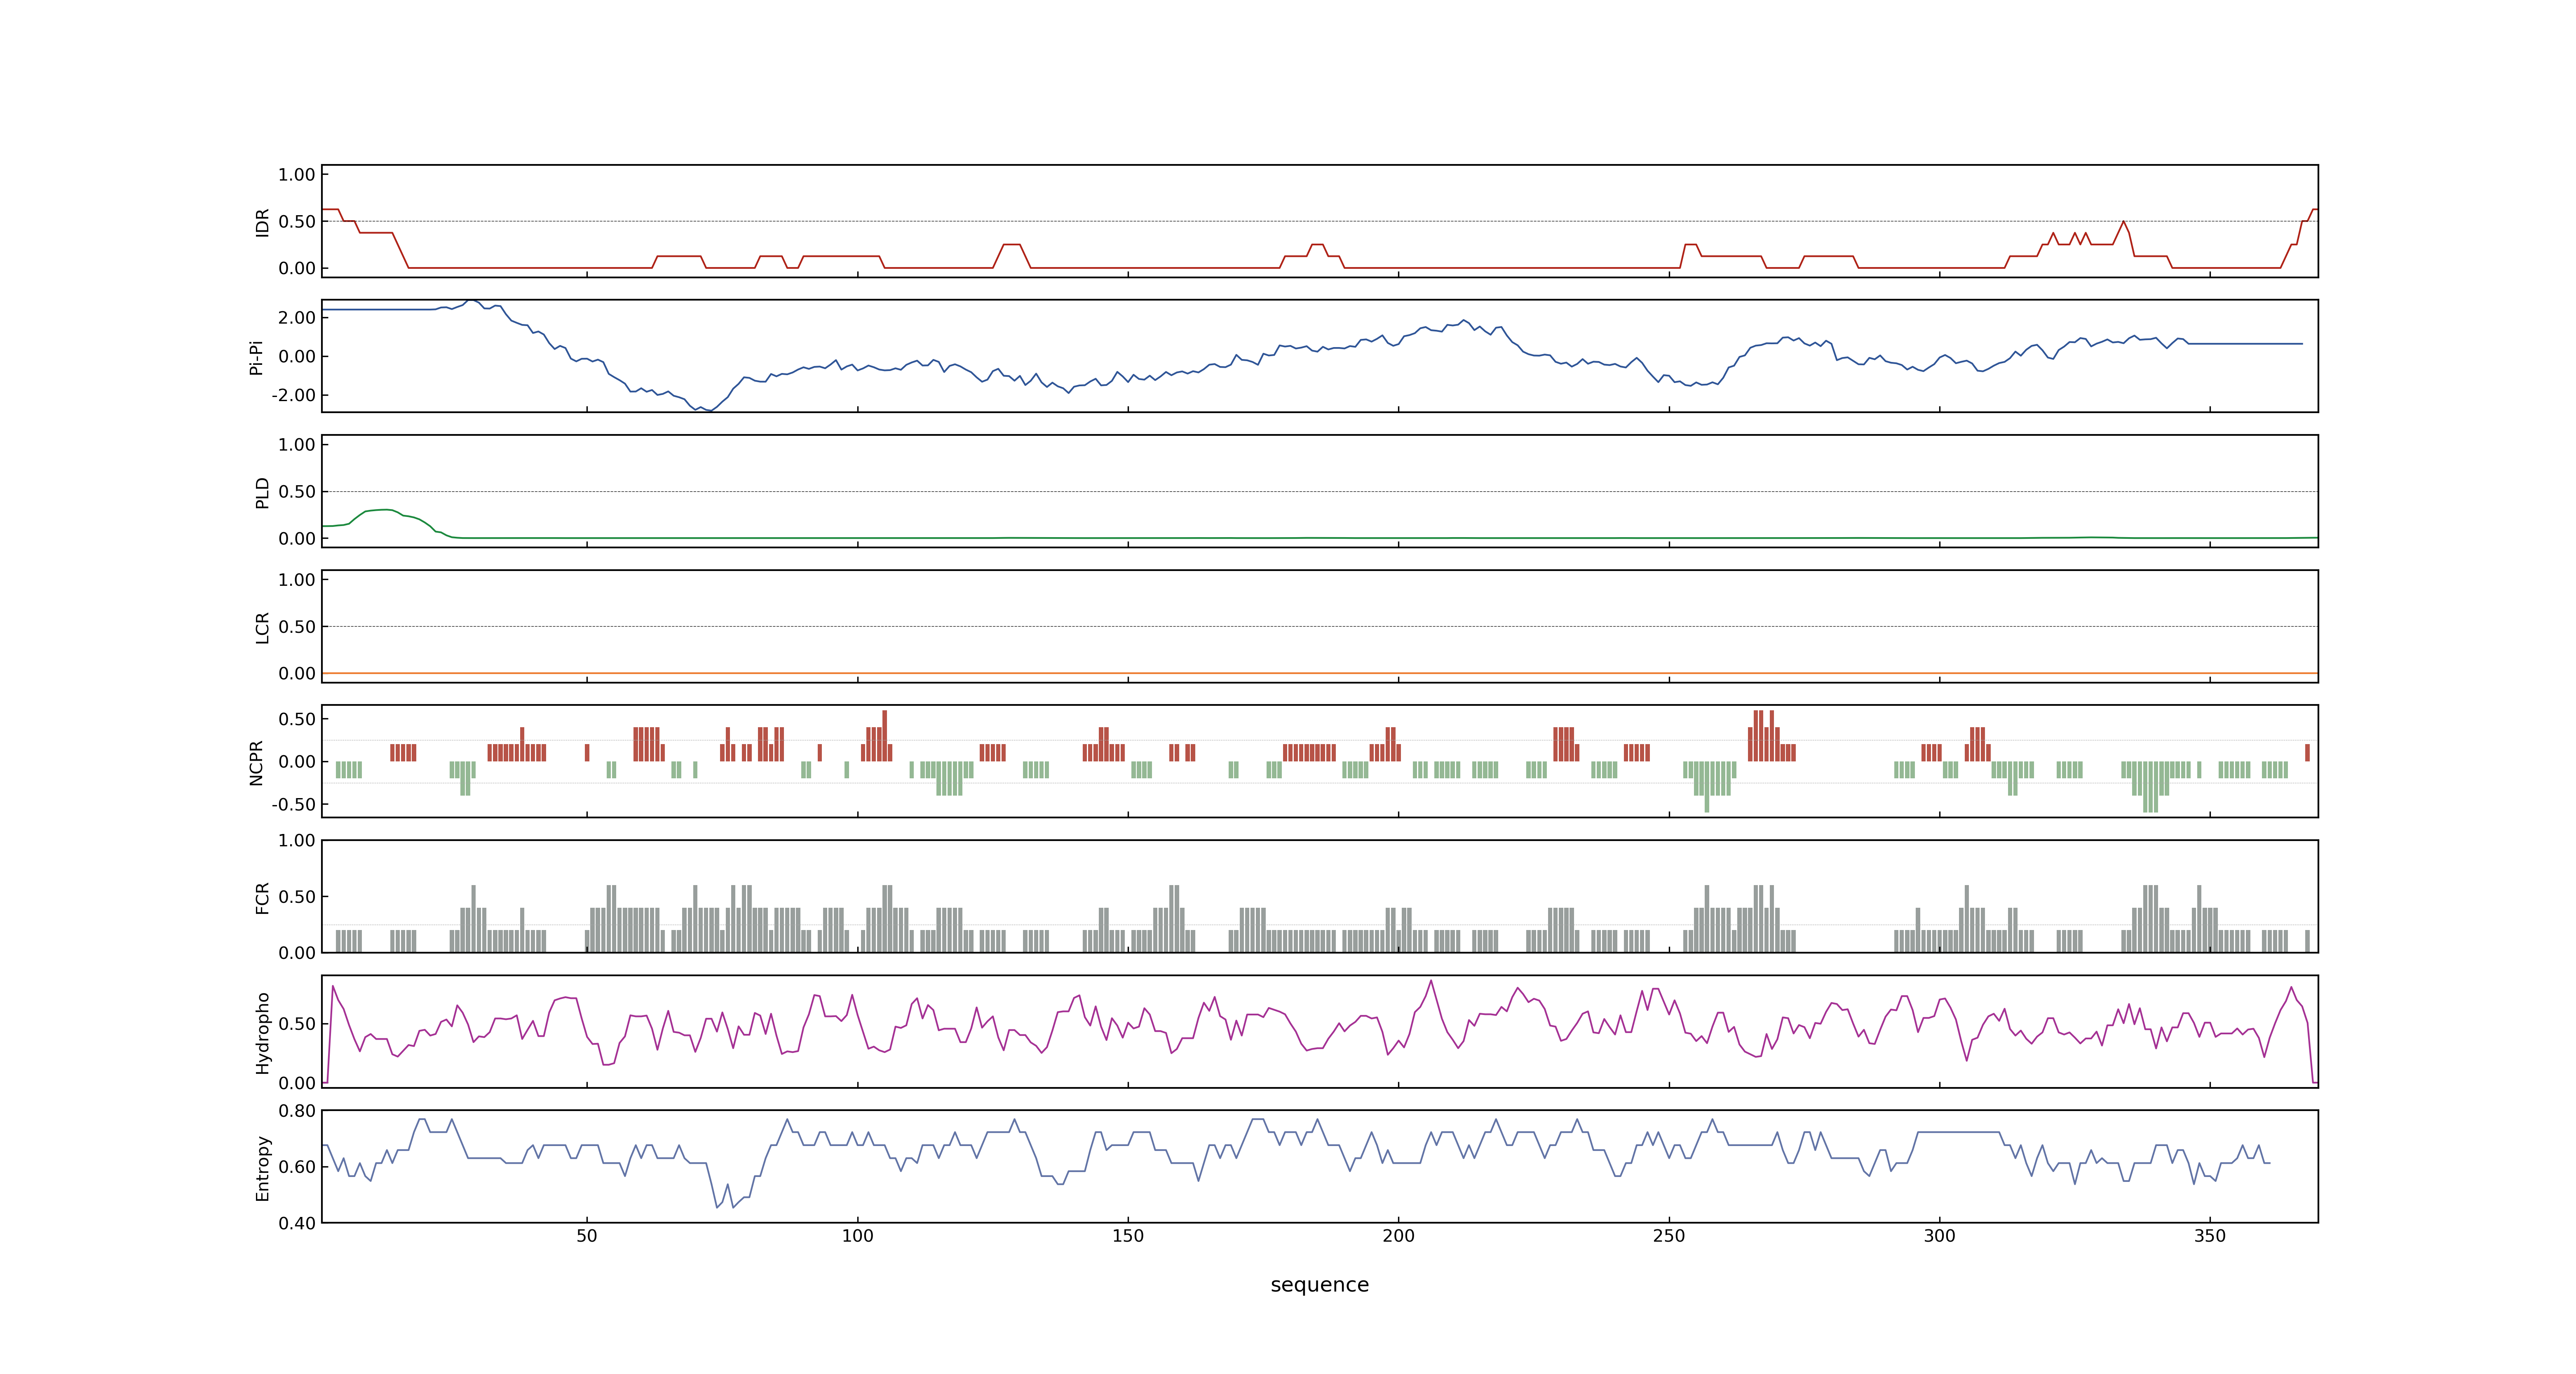Click the FCR axis label
This screenshot has width=2576, height=1374.
point(262,897)
